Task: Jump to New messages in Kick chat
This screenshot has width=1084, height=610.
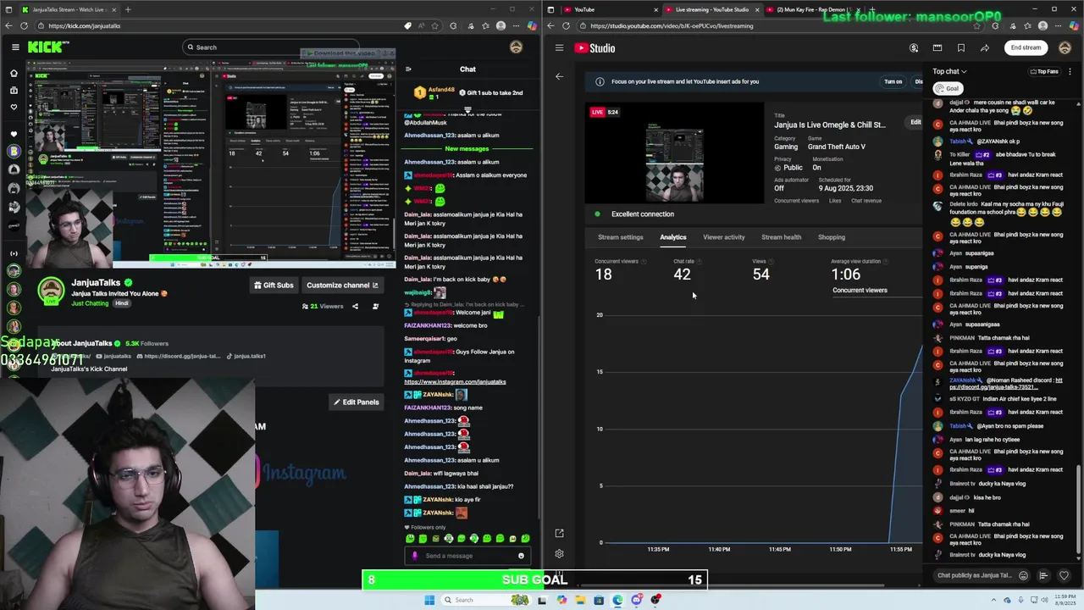Action: click(467, 148)
